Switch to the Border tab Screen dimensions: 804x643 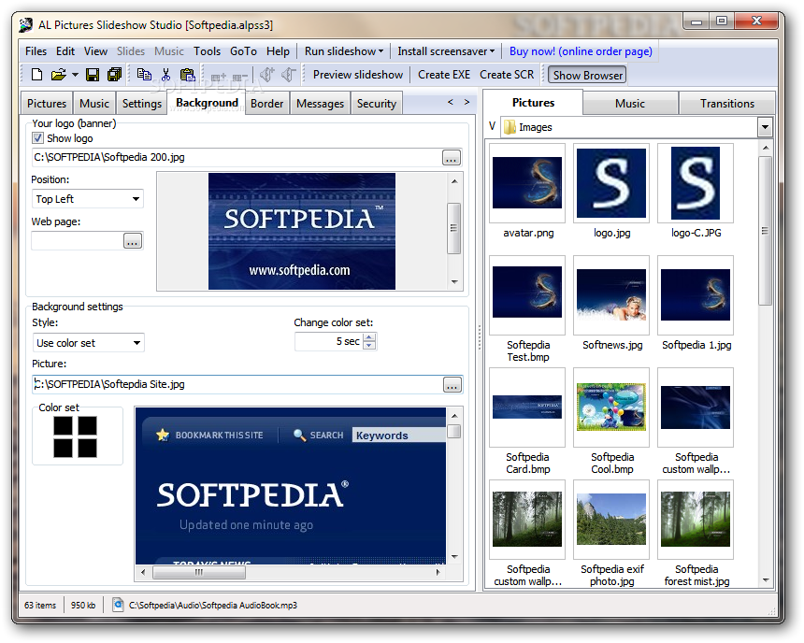(x=267, y=104)
